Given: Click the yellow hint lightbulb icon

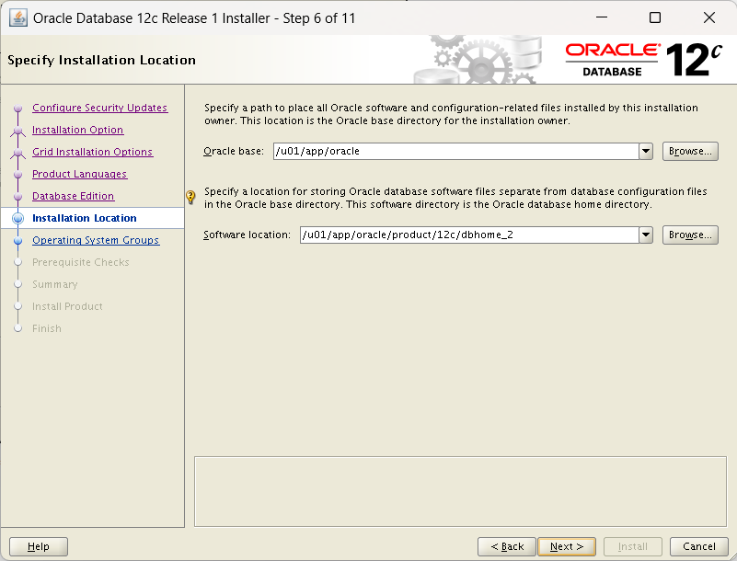Looking at the screenshot, I should pos(190,197).
